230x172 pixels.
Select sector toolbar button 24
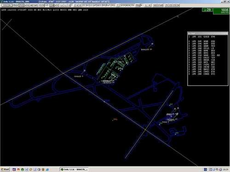[178, 5]
